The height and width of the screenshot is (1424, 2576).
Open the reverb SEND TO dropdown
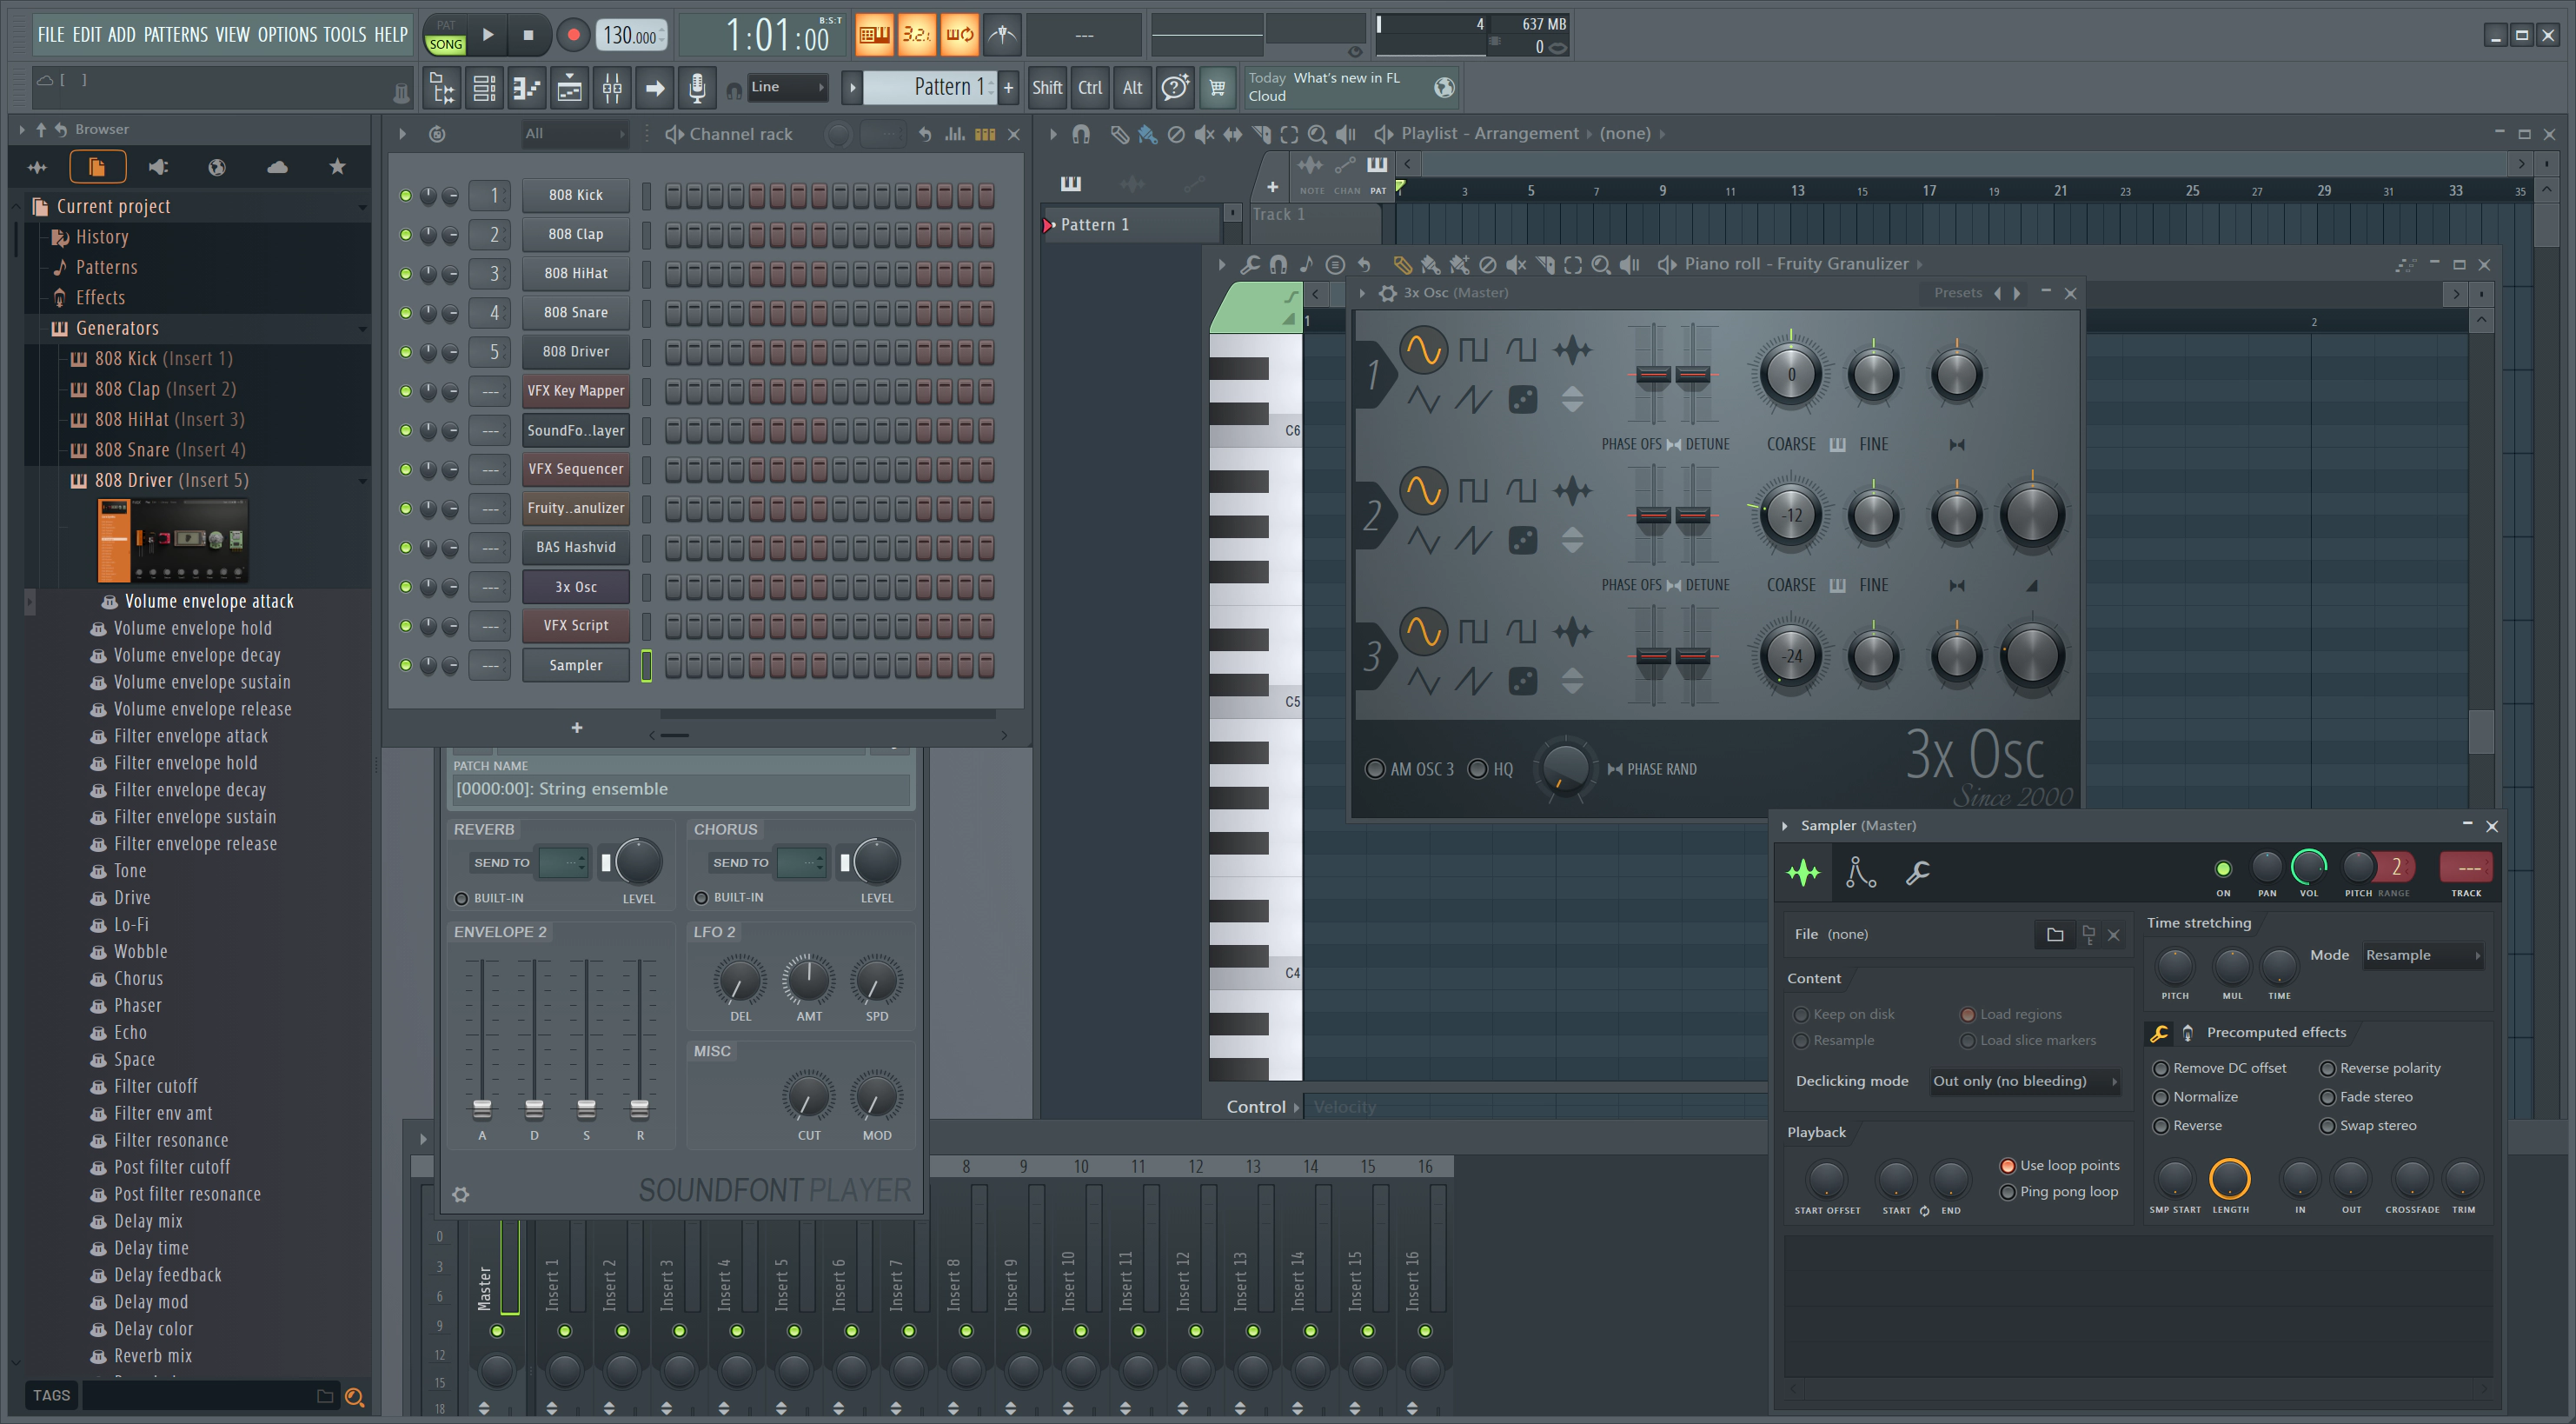[564, 862]
